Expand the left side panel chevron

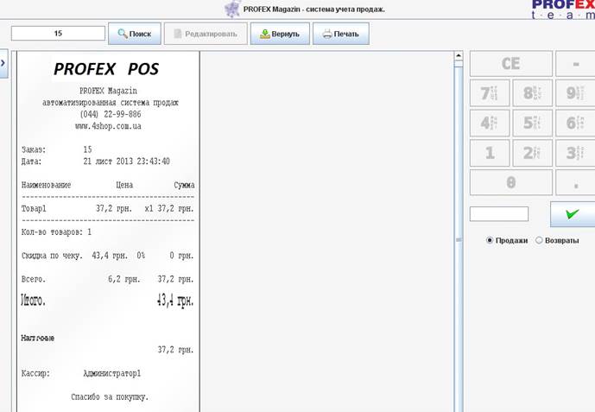tap(3, 63)
